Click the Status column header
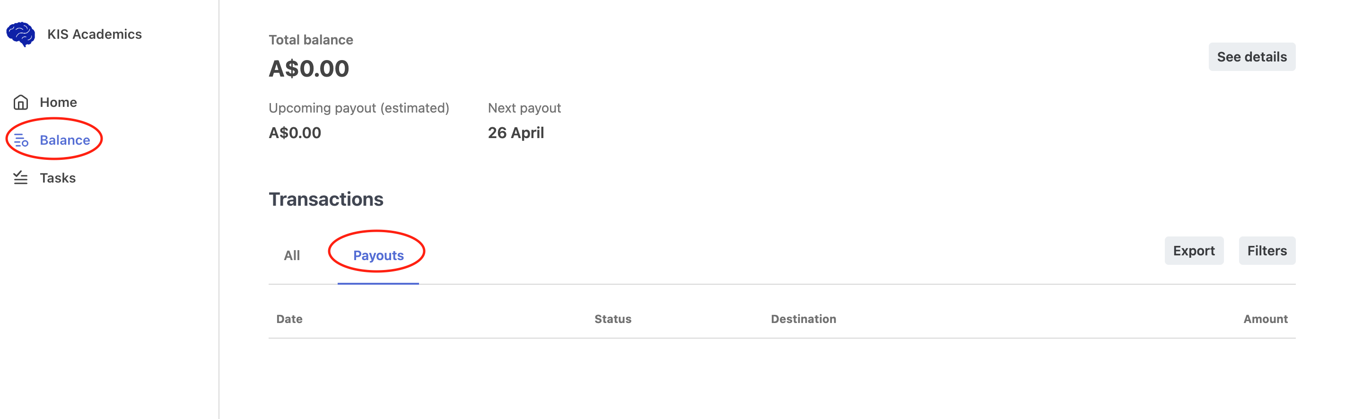The image size is (1345, 419). click(612, 318)
